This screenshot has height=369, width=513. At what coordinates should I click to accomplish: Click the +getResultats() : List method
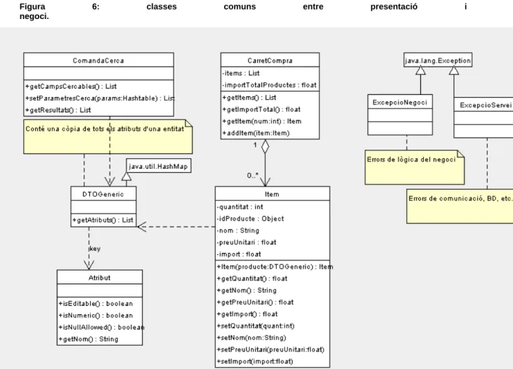58,110
